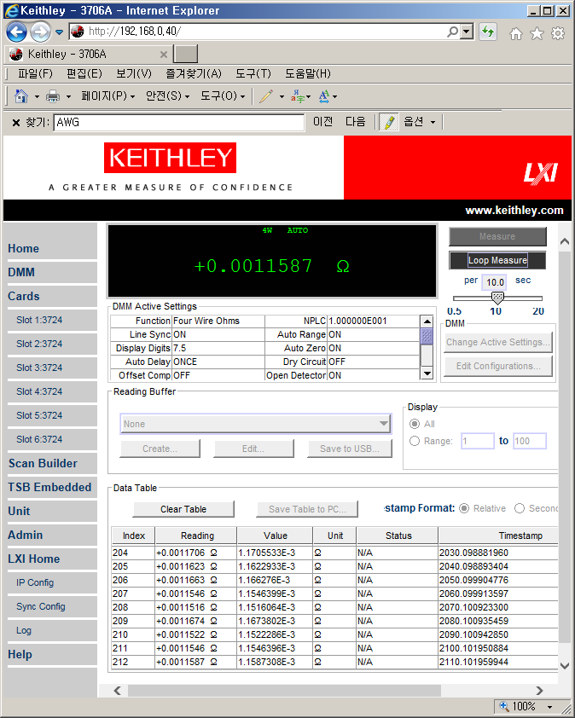The height and width of the screenshot is (718, 575).
Task: Click the page refresh icon
Action: pos(488,32)
